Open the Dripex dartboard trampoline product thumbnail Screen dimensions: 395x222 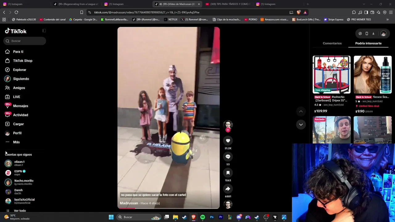coord(331,75)
